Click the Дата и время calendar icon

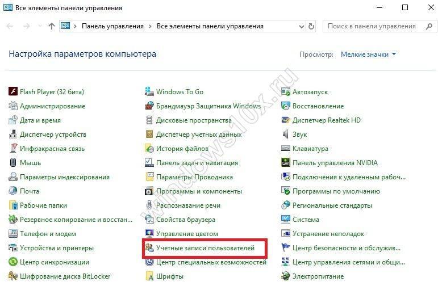point(13,120)
